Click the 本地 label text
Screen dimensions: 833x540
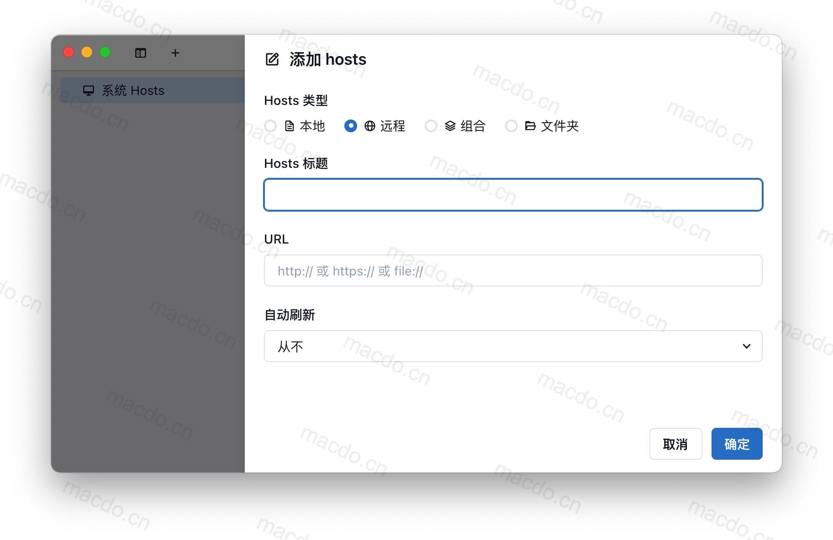click(312, 126)
